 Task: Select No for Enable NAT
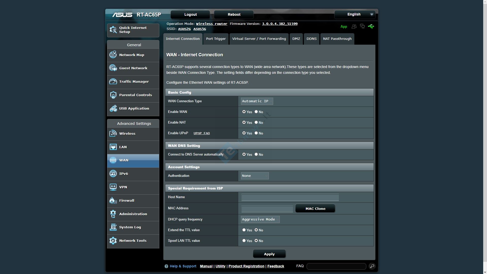[x=256, y=122]
